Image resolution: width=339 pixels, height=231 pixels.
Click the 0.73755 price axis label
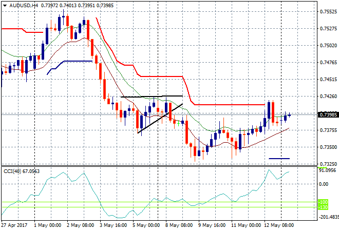[328, 130]
